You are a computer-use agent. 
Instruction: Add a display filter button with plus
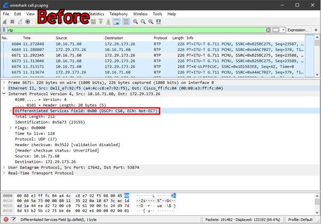[x=316, y=30]
